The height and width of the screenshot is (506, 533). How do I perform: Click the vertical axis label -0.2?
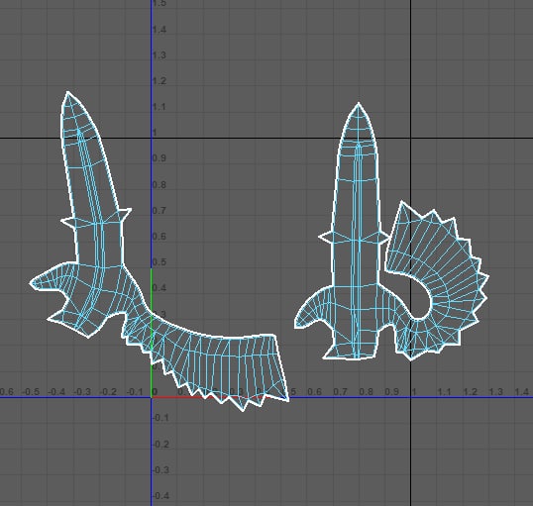(160, 445)
